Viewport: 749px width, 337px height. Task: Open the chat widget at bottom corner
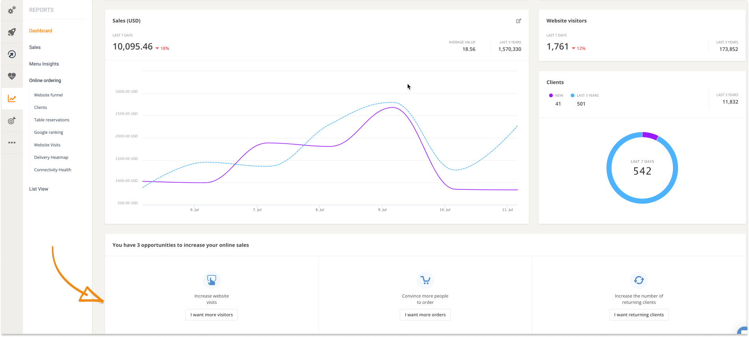pyautogui.click(x=743, y=331)
